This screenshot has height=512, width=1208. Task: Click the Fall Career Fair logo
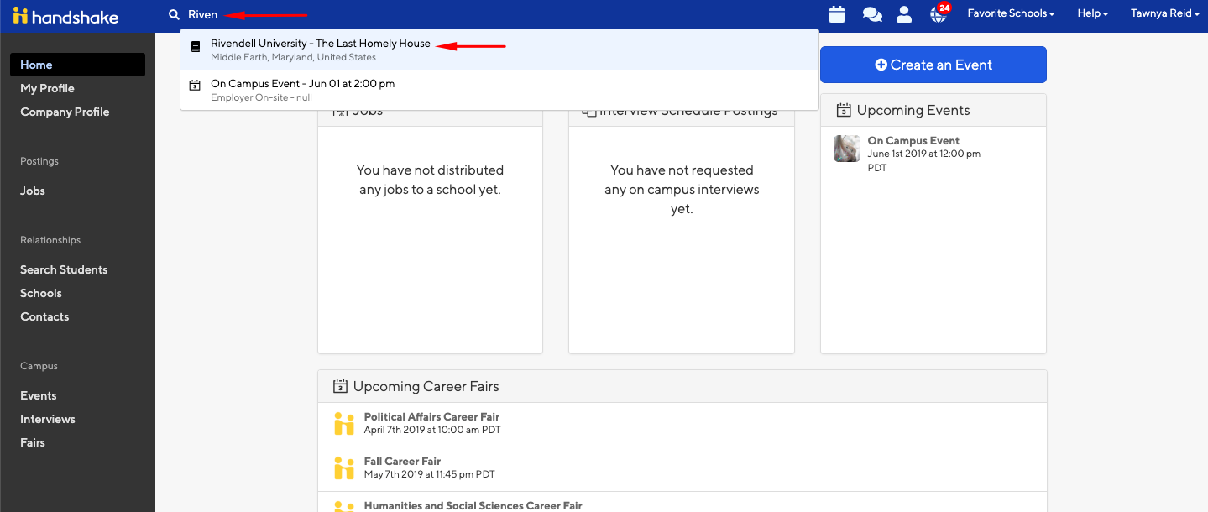344,468
